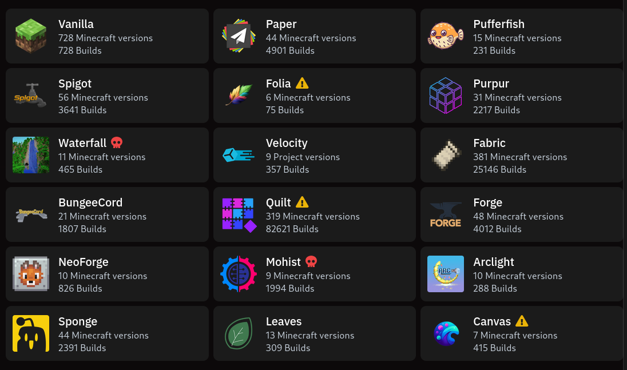Select the Purpur cube logo
Screen dimensions: 627x370
click(446, 96)
